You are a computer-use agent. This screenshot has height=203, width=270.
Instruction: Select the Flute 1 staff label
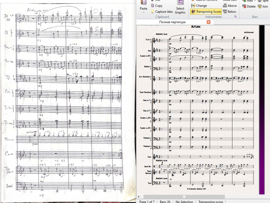pos(148,40)
